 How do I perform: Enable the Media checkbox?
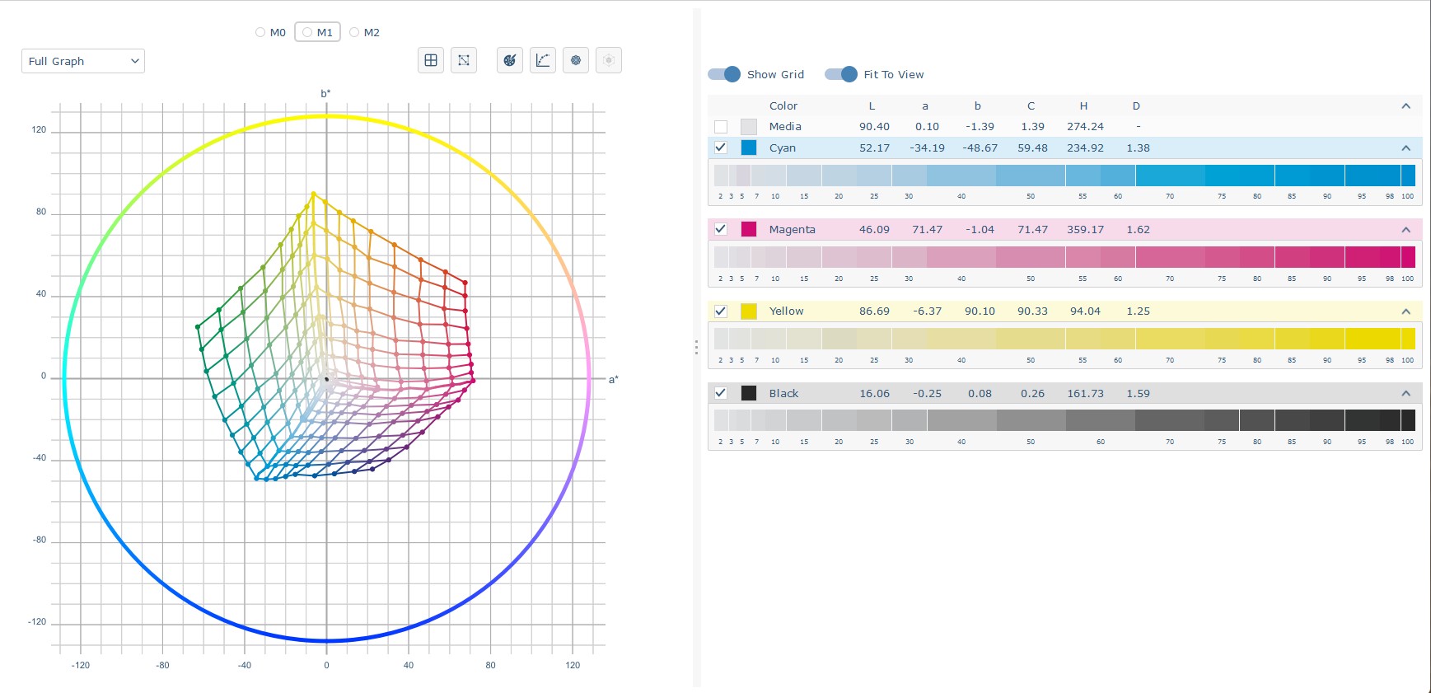pyautogui.click(x=721, y=127)
